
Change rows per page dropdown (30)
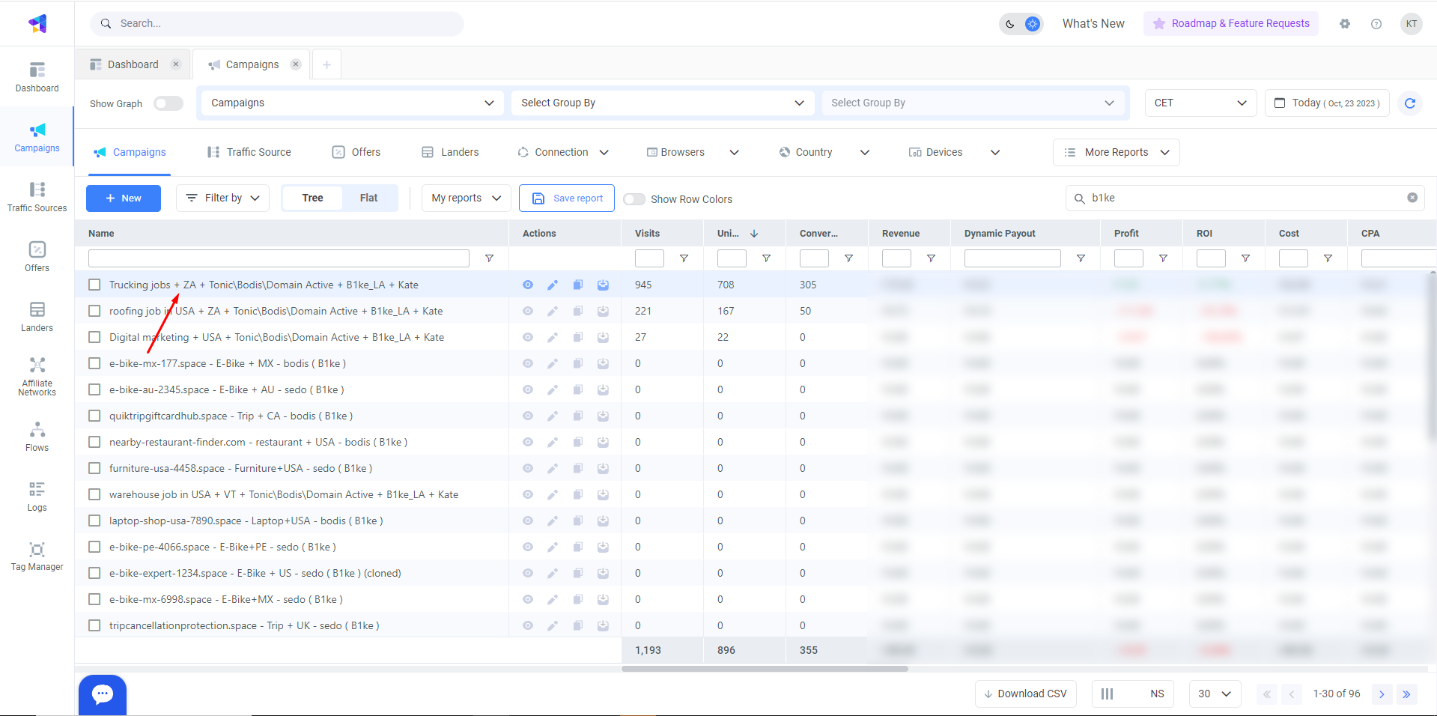tap(1215, 694)
